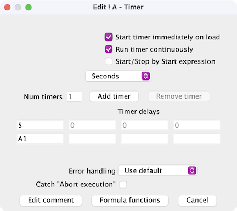The height and width of the screenshot is (211, 237).
Task: Open the Error handling Use default dropdown
Action: [x=157, y=170]
